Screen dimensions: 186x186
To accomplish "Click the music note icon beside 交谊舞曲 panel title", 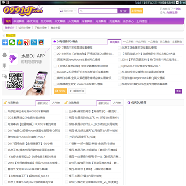I will coord(66,103).
